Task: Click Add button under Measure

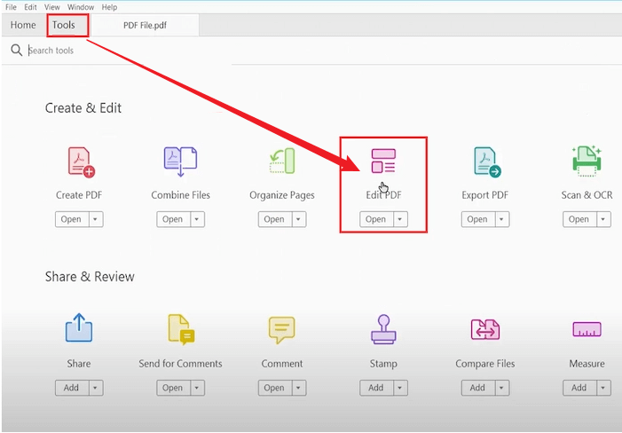Action: point(579,388)
